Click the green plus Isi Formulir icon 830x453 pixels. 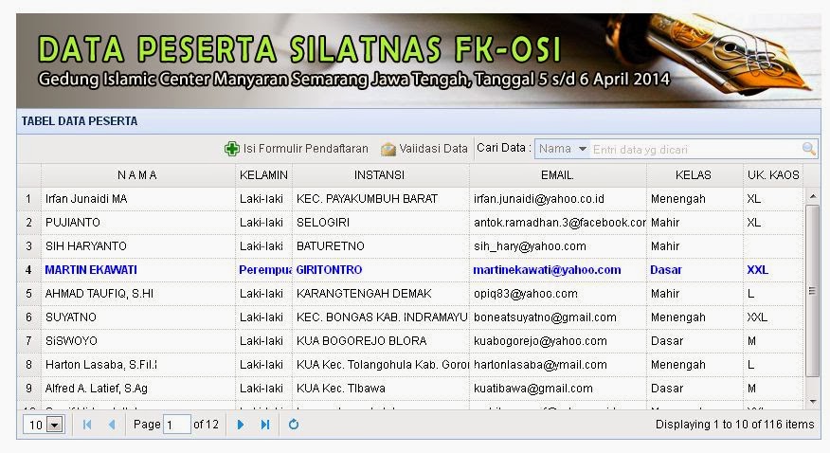coord(232,149)
